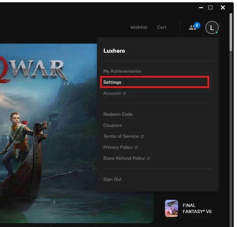The width and height of the screenshot is (237, 227).
Task: Click external link icon beside Privacy Policy
Action: click(136, 147)
